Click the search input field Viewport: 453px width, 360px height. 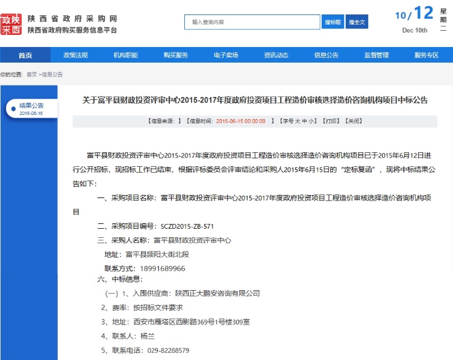[x=252, y=22]
